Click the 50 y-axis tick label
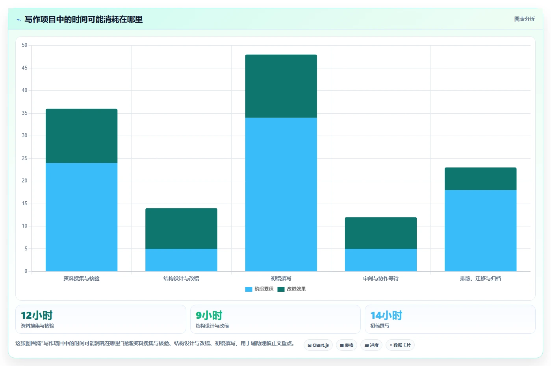The height and width of the screenshot is (366, 551). (x=24, y=45)
